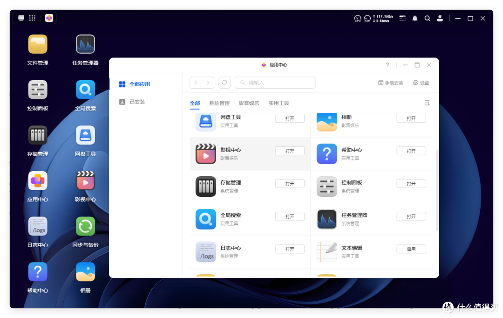Check CPU usage indicator in top bar
Image resolution: width=503 pixels, height=318 pixels.
(357, 19)
